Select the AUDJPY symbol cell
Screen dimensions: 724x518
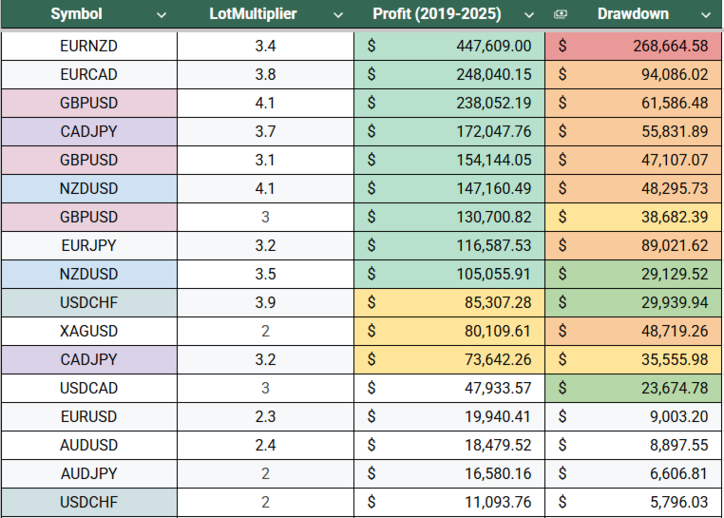(x=88, y=473)
